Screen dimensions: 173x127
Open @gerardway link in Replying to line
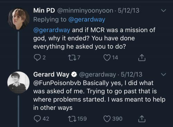click(87, 20)
